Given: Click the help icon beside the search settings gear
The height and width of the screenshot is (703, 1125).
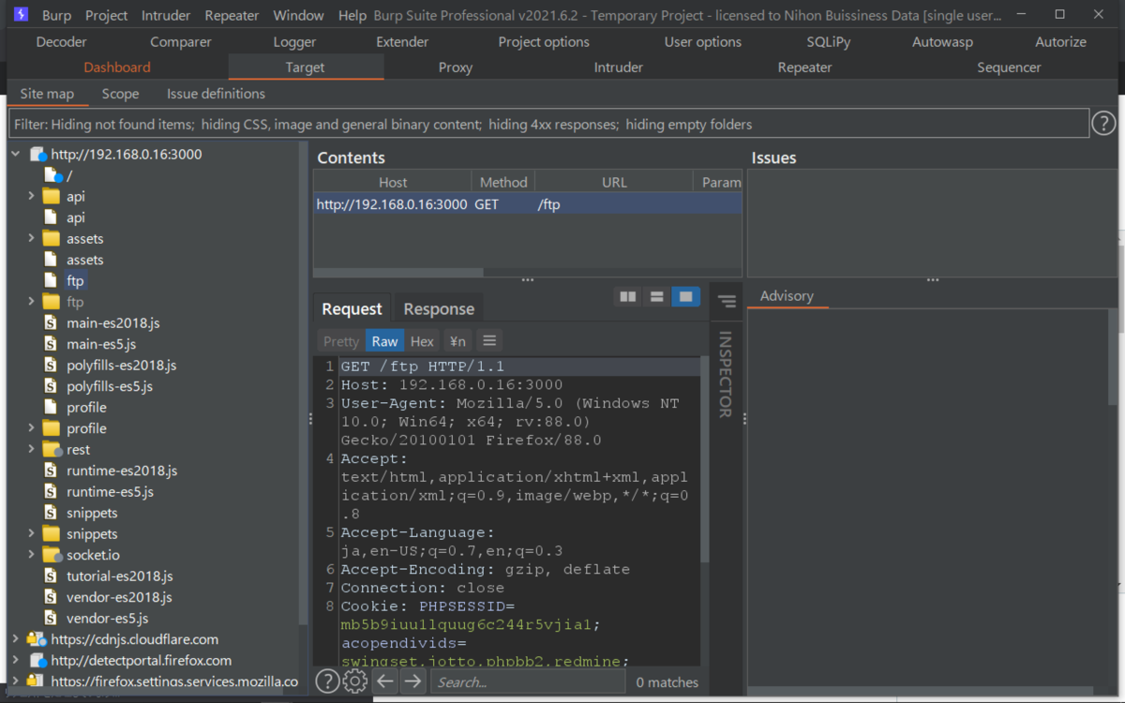Looking at the screenshot, I should tap(326, 681).
